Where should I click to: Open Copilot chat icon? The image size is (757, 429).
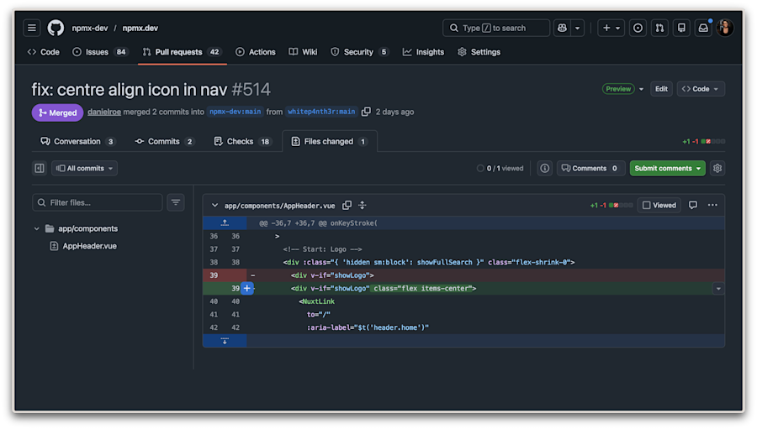[x=562, y=28]
